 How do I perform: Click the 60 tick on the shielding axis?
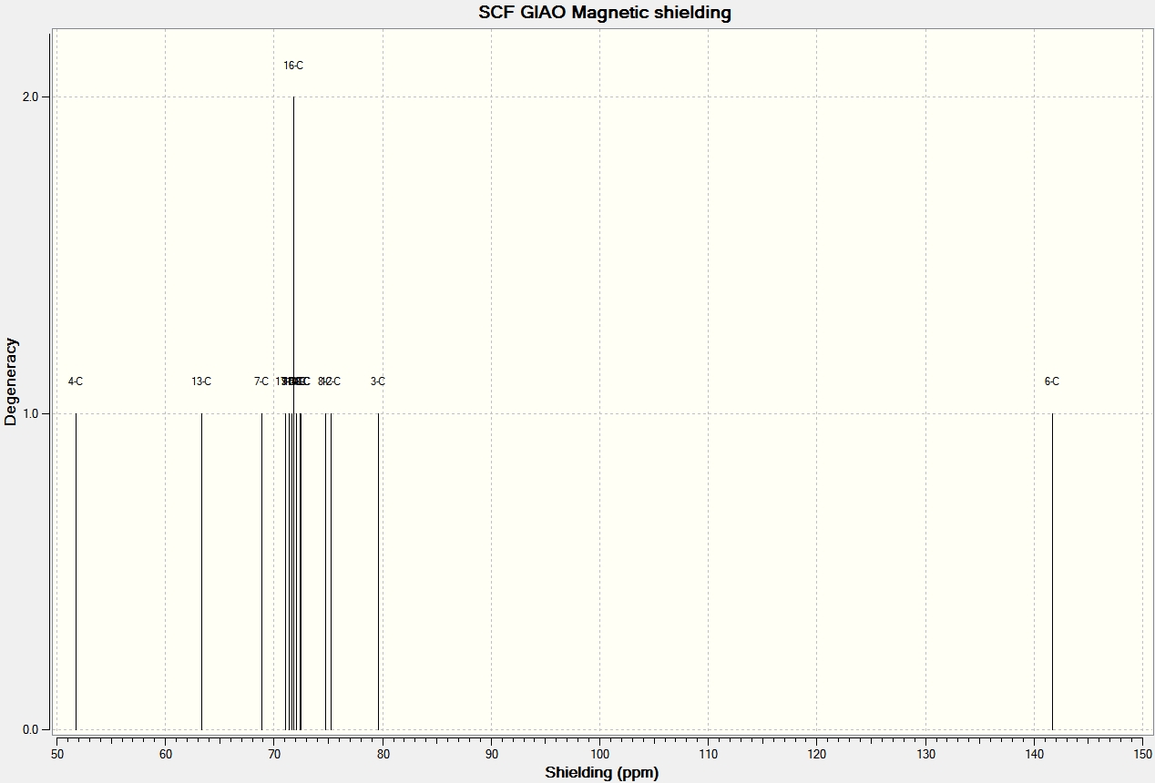click(x=165, y=753)
